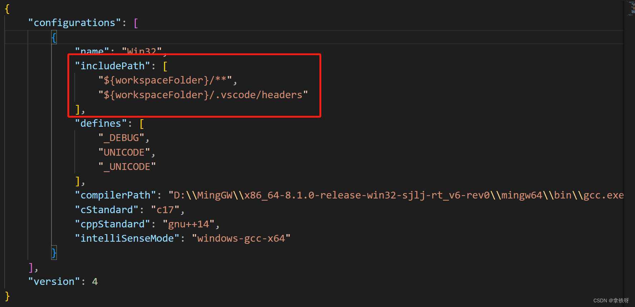Click the "intelliSenseMode" key
Viewport: 635px width, 307px height.
(127, 238)
